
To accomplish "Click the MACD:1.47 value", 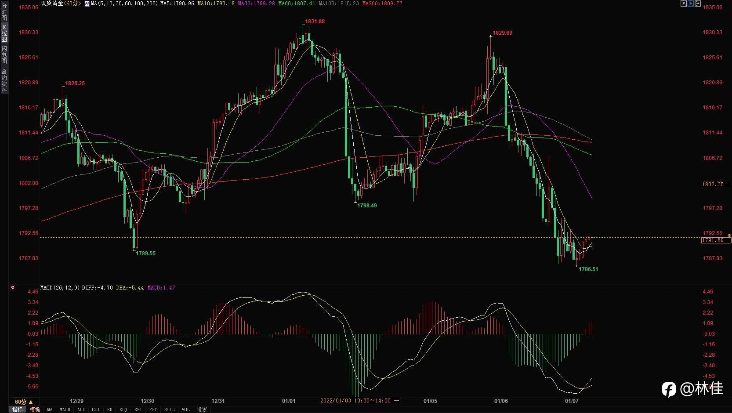I will (x=161, y=288).
